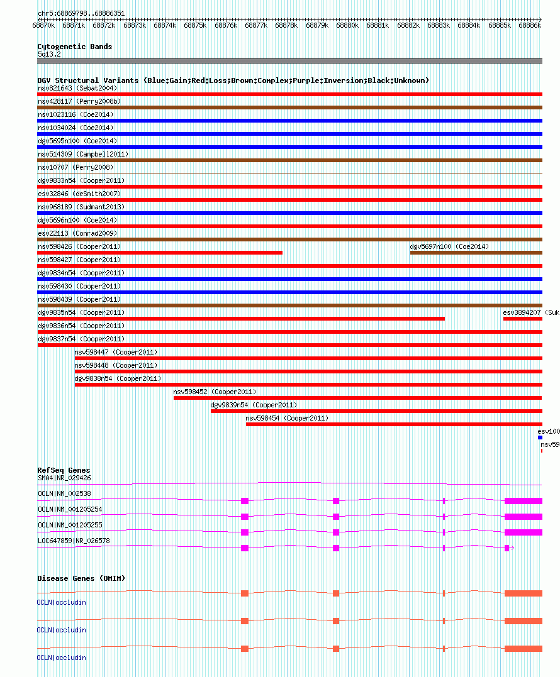Select nsv598447 (Cooper2011) label

[116, 352]
